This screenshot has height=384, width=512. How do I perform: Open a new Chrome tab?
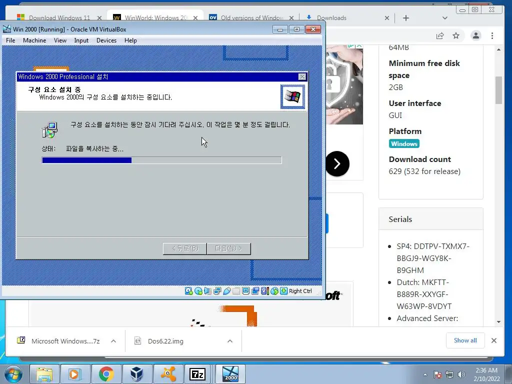tap(406, 18)
